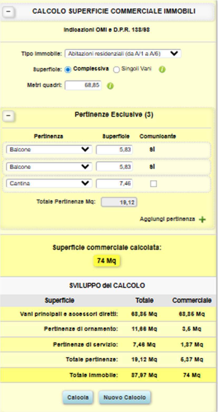Click the Nuovo Calcolo button

click(x=124, y=397)
